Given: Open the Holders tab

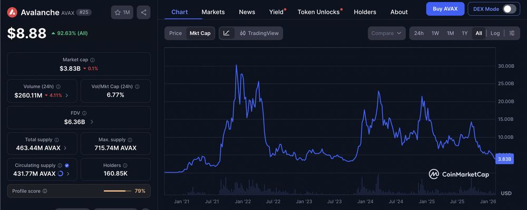Looking at the screenshot, I should click(365, 12).
